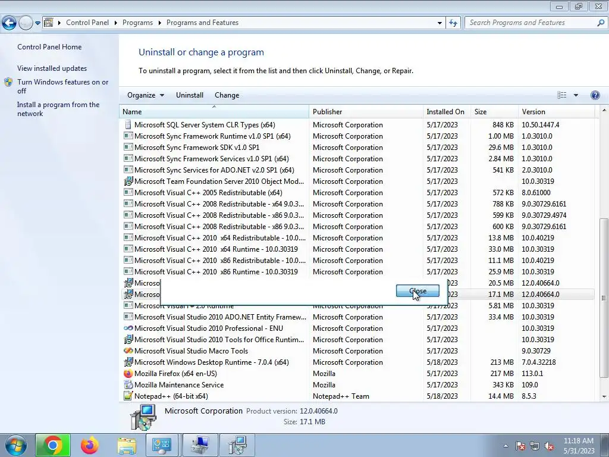Select Programs and Features breadcrumb
This screenshot has height=457, width=609.
point(202,23)
